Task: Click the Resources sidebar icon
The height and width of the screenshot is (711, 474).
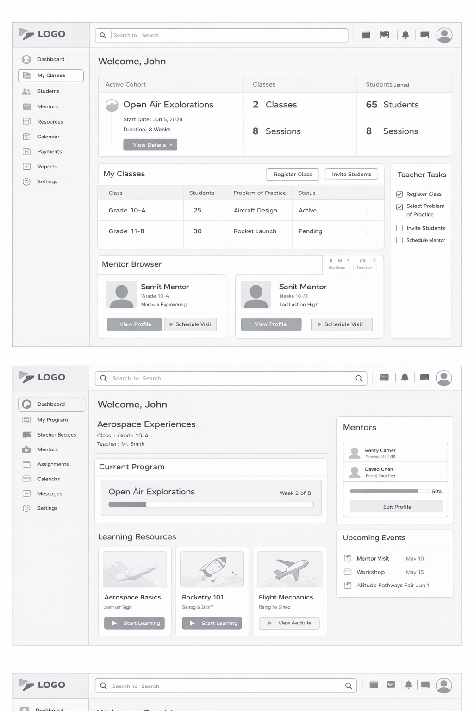Action: [x=27, y=122]
